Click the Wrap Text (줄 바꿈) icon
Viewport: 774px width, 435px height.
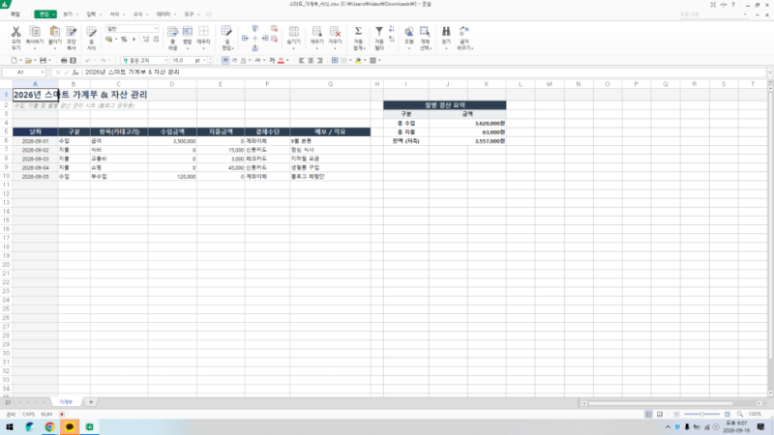tap(172, 33)
